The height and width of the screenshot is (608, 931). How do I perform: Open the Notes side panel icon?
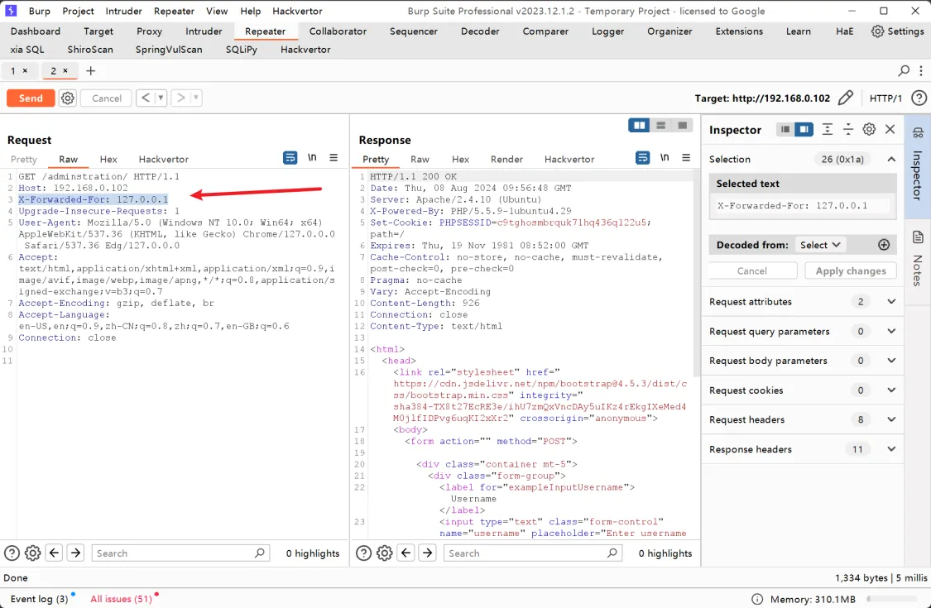pyautogui.click(x=918, y=238)
